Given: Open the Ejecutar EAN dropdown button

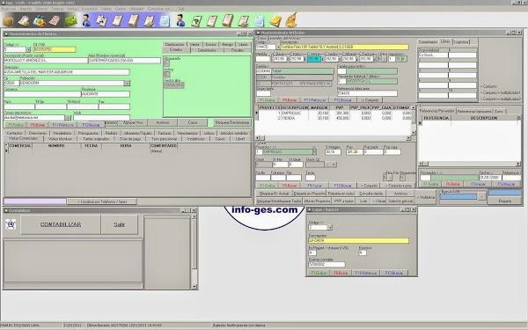Looking at the screenshot, I should tap(482, 196).
